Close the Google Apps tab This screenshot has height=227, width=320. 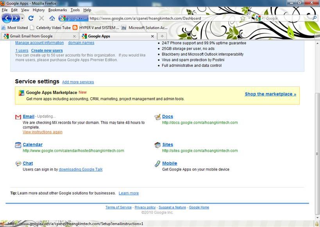152,36
